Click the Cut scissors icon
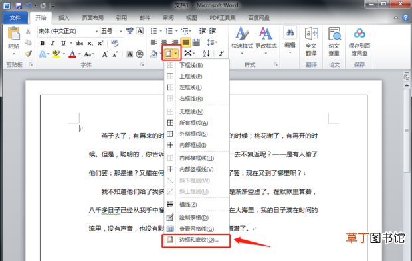Viewport: 412px width, 261px height. click(x=28, y=31)
